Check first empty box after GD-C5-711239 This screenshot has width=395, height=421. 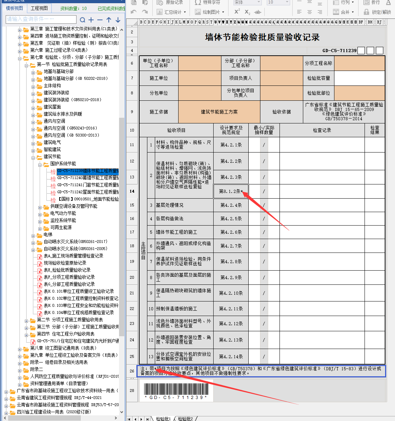(361, 51)
